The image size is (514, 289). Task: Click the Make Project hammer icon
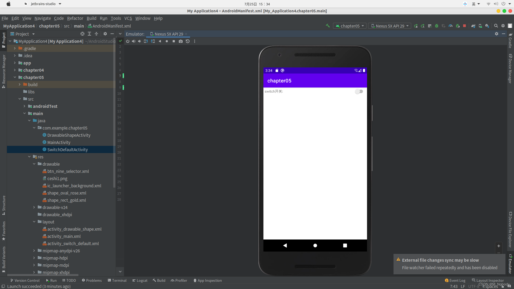point(328,26)
